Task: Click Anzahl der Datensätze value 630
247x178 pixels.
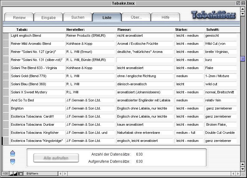Action: tap(139, 154)
